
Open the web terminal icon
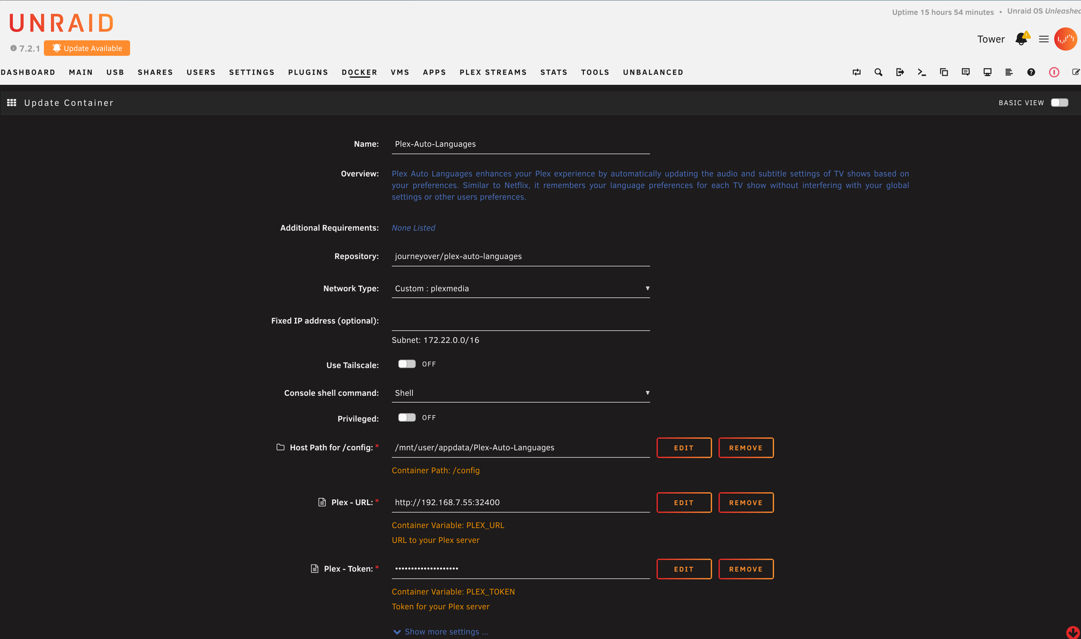(922, 72)
